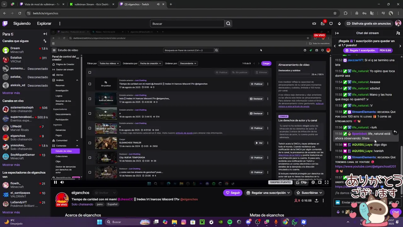Open Clips item in dashboard sidebar
403x227 pixels.
point(58,161)
